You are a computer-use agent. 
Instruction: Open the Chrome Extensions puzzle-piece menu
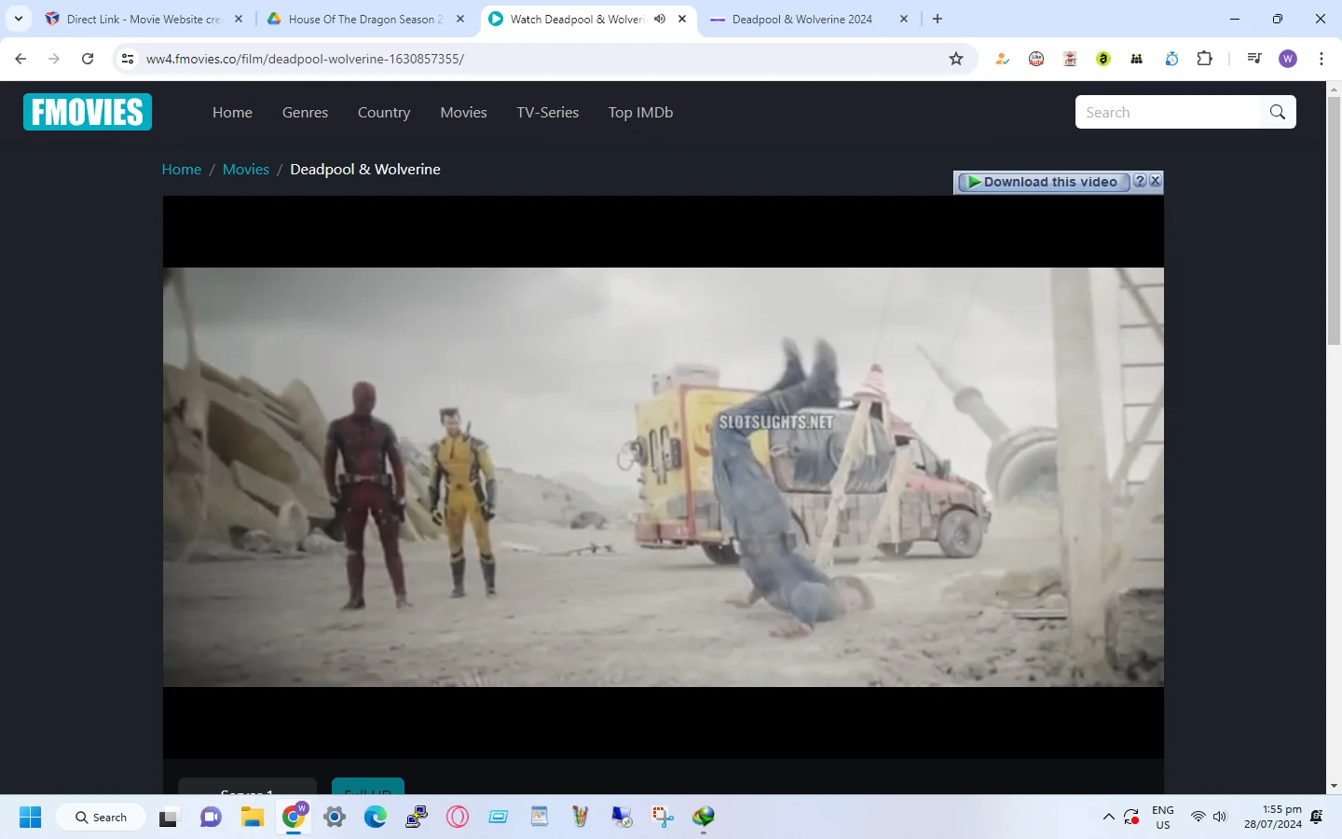[x=1204, y=59]
